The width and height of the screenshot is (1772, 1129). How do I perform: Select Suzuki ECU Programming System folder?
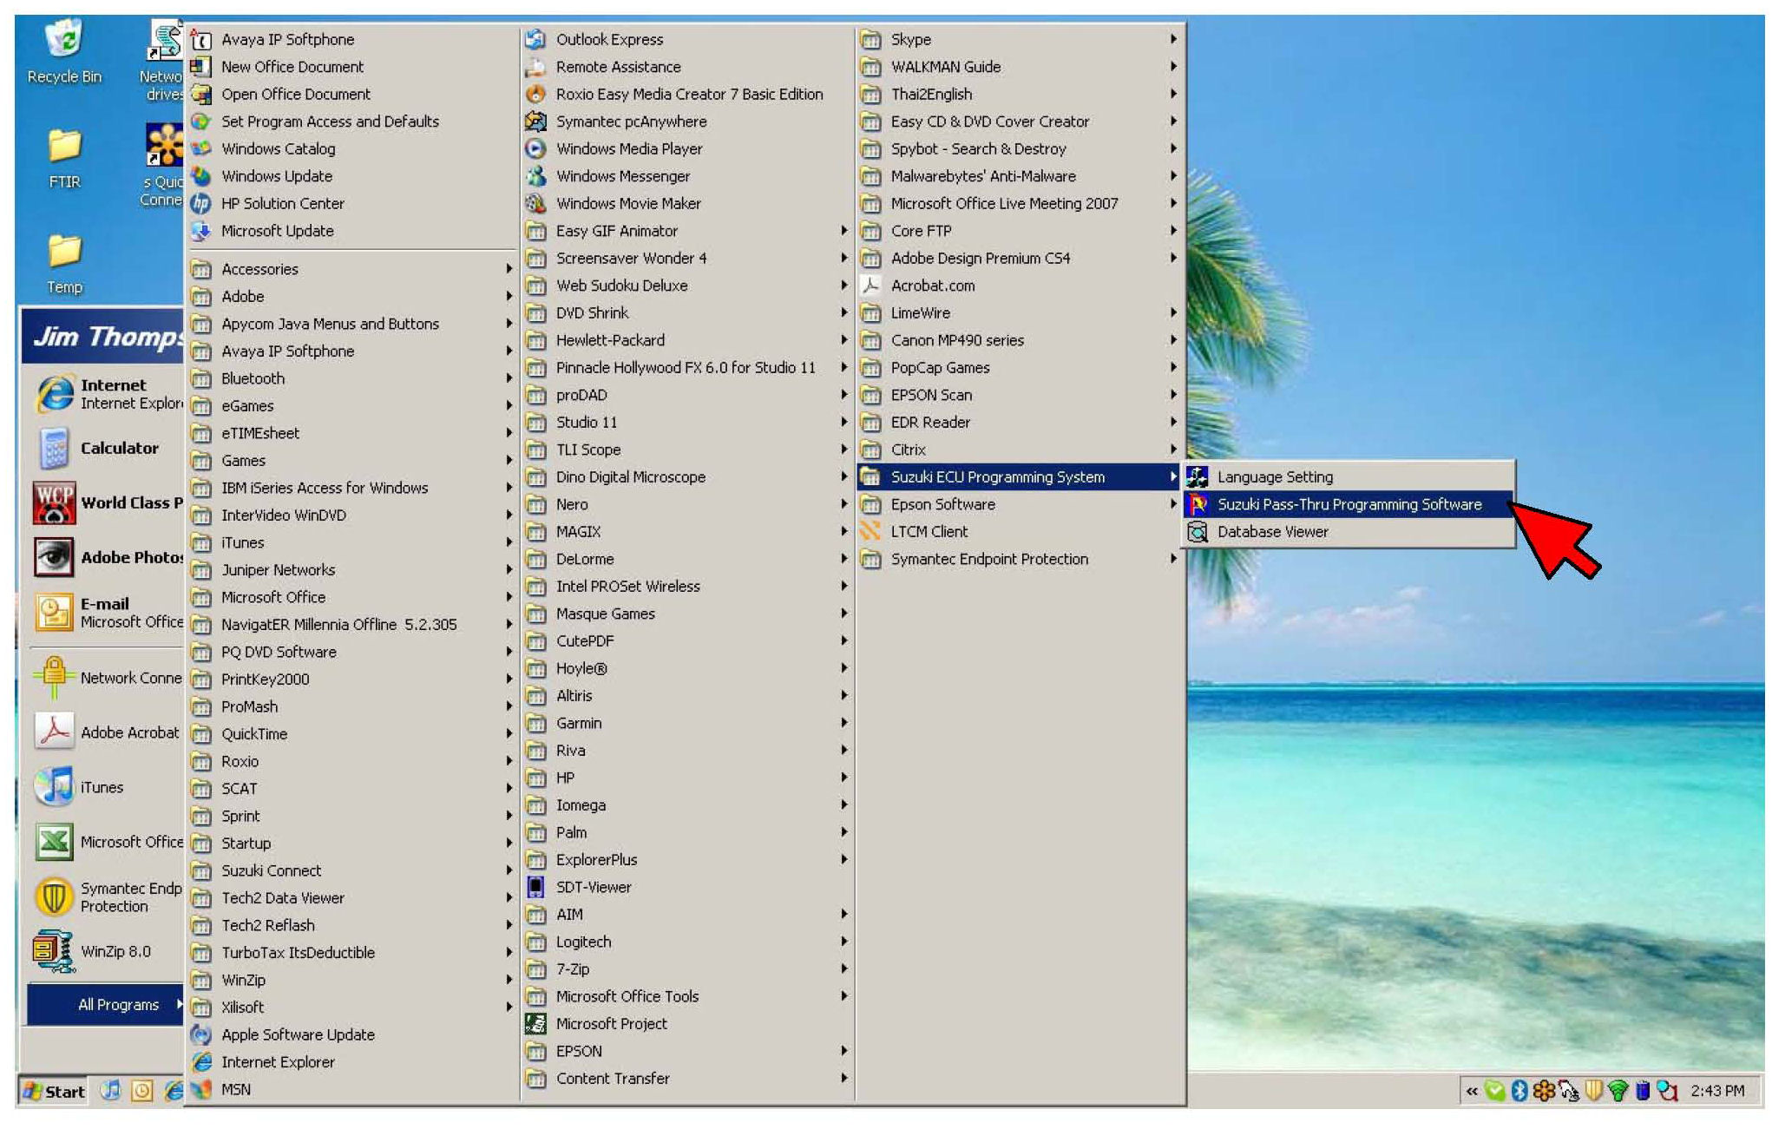(1019, 476)
